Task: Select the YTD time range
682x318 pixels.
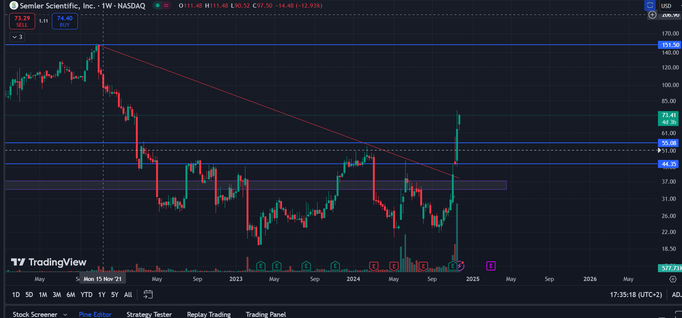Action: 87,295
